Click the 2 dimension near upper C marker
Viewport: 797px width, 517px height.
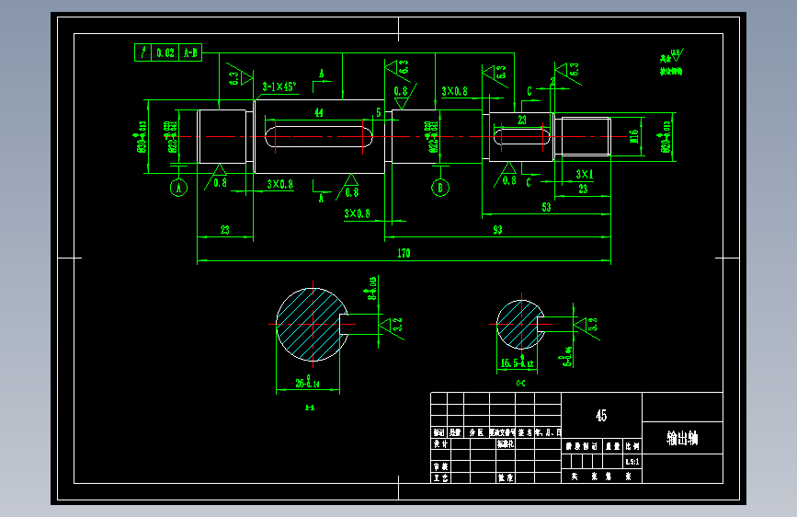[x=552, y=82]
